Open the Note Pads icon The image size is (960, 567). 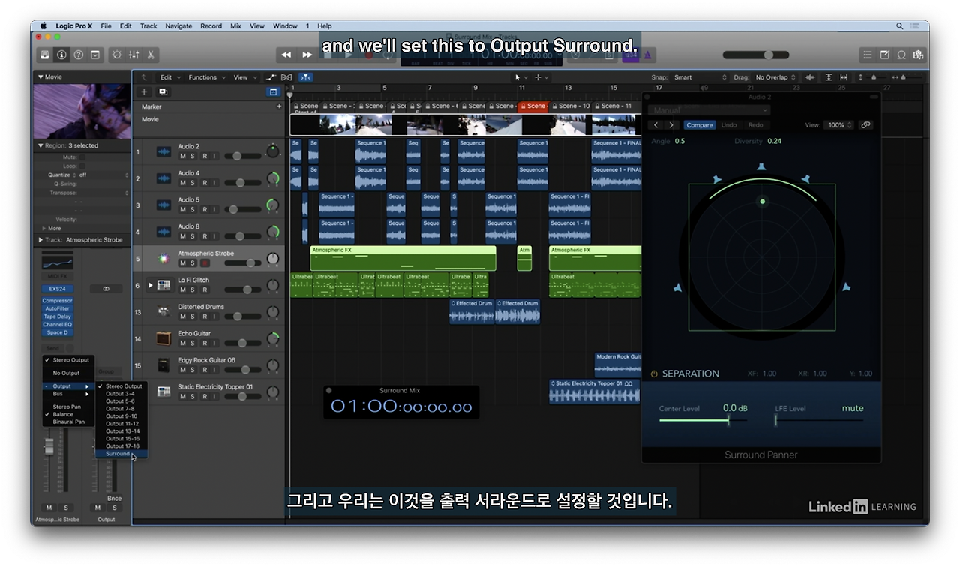coord(884,55)
